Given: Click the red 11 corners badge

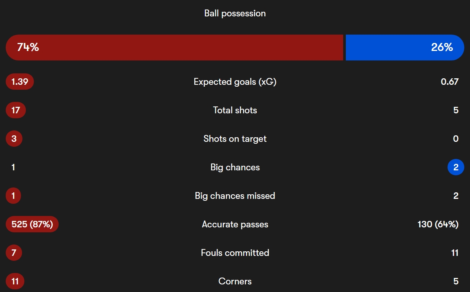Looking at the screenshot, I should pyautogui.click(x=15, y=281).
